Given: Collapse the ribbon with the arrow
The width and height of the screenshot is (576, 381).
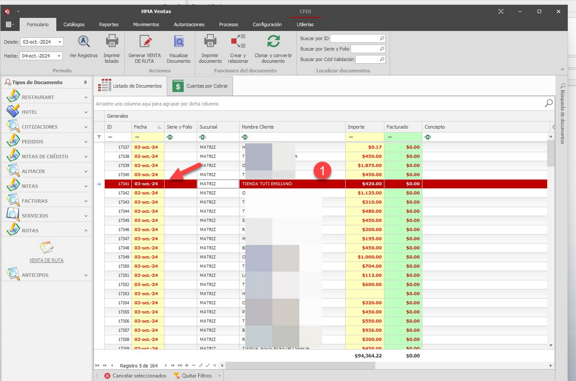Looking at the screenshot, I should click(x=562, y=70).
